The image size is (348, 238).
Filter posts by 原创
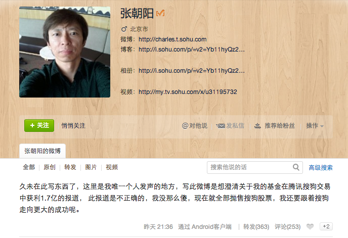pos(50,167)
